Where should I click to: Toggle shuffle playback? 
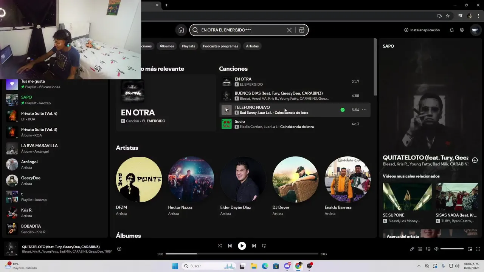point(220,246)
